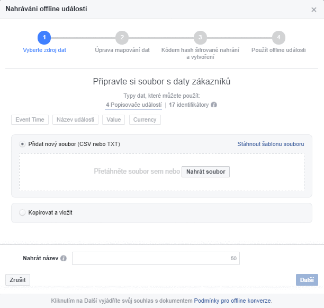Switch to 17 identifikátory tab

[189, 105]
